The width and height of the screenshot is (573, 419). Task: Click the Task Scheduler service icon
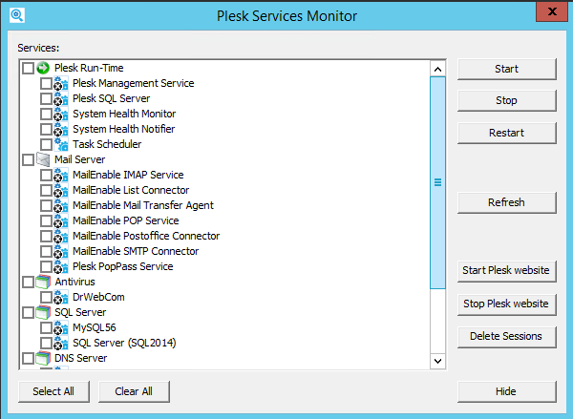[61, 144]
